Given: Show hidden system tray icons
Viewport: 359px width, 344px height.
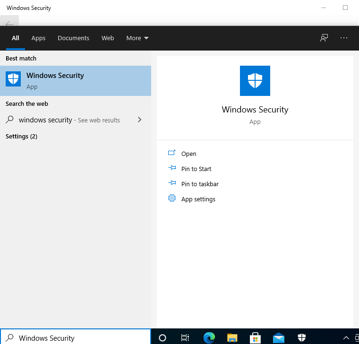Looking at the screenshot, I should point(346,337).
